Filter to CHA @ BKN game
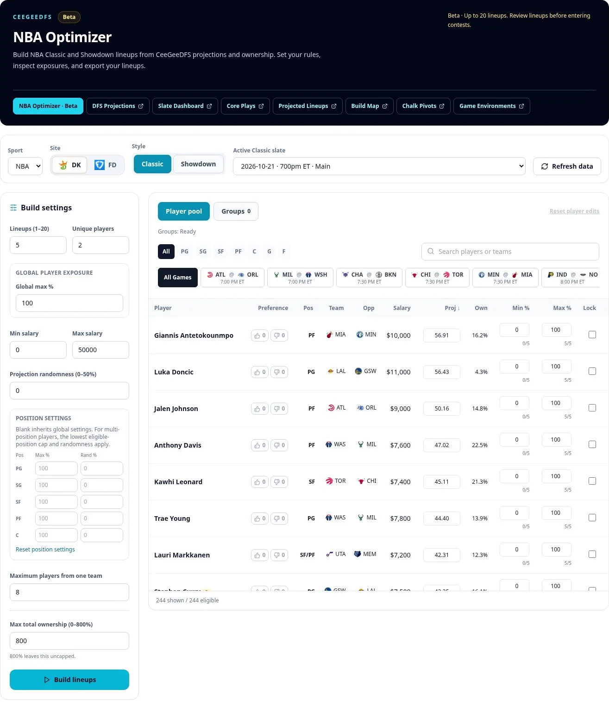The width and height of the screenshot is (609, 702). tap(369, 278)
